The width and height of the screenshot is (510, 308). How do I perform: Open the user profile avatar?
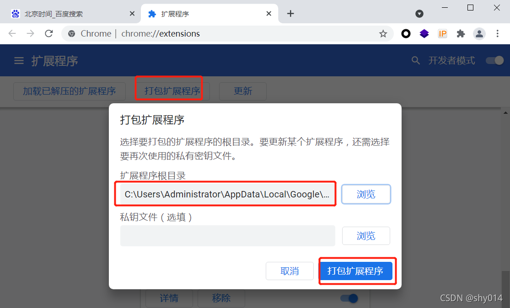[x=479, y=33]
